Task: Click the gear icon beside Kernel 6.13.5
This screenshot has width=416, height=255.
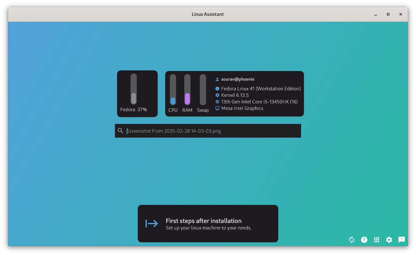Action: click(x=217, y=95)
